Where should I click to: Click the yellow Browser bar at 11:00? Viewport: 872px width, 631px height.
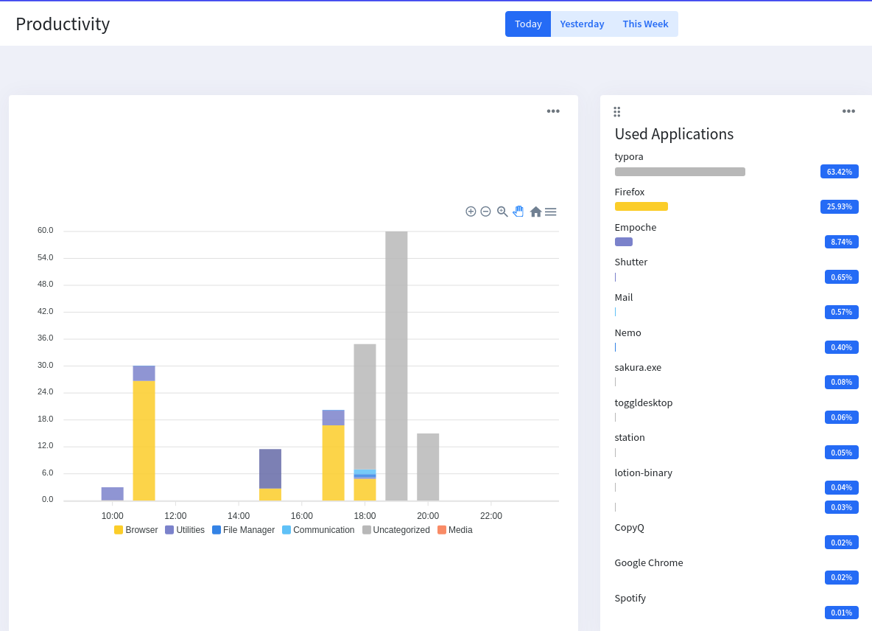pos(144,441)
